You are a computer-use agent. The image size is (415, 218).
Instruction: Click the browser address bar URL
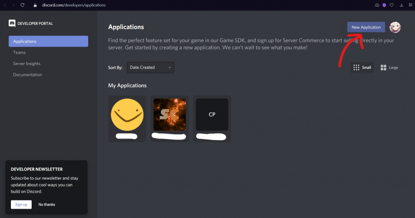(x=74, y=5)
